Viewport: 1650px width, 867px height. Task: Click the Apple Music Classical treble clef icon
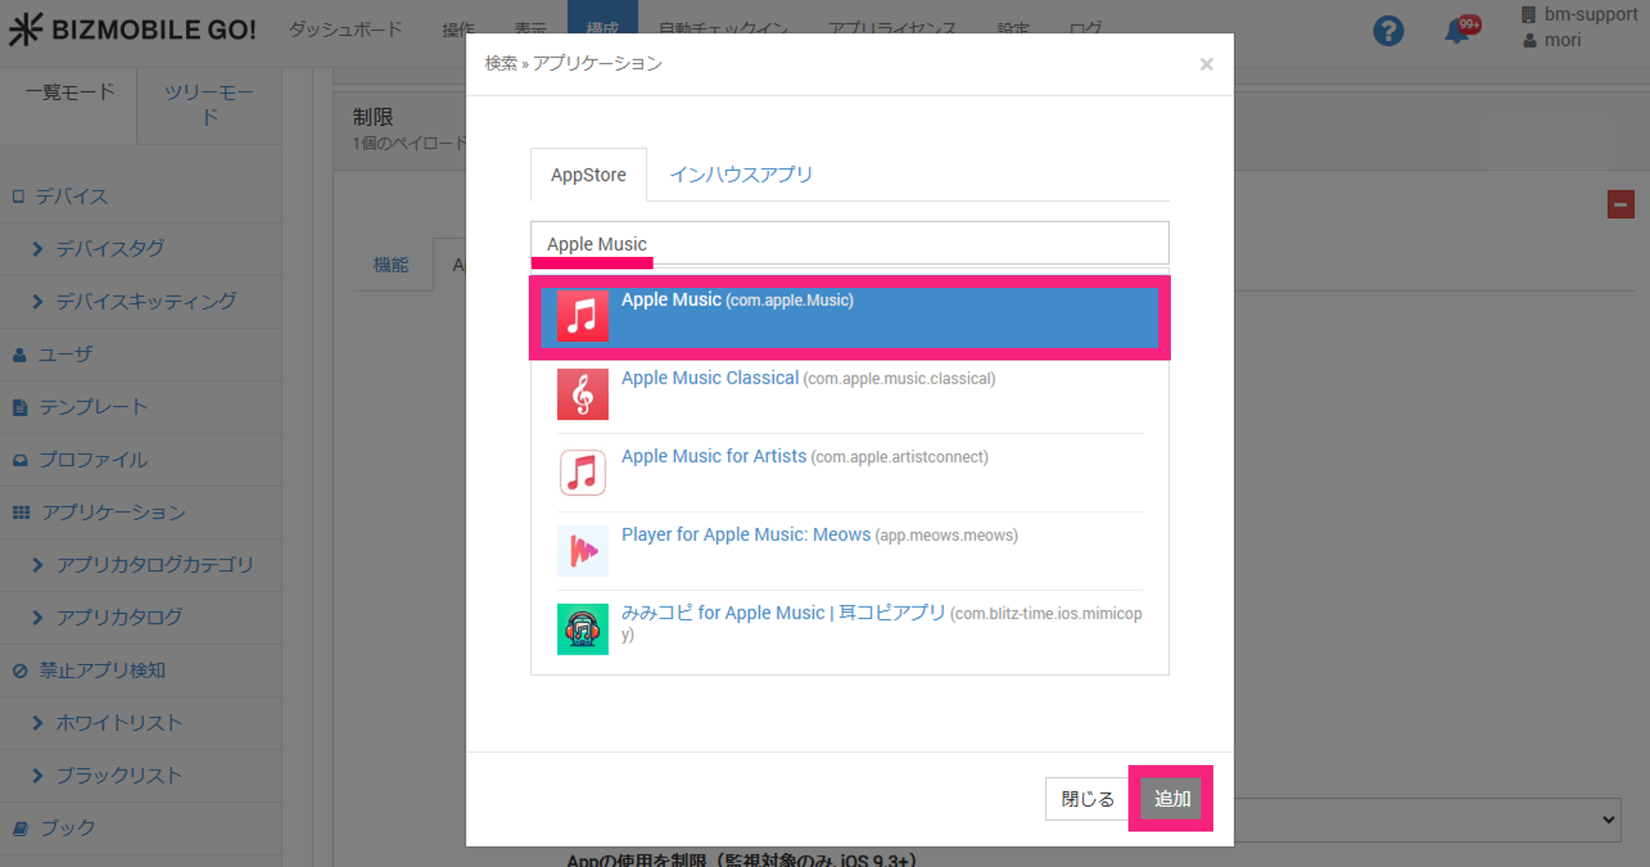tap(582, 394)
